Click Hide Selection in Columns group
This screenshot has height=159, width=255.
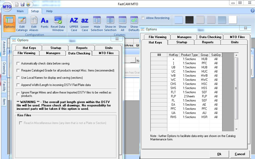pyautogui.click(x=97, y=24)
